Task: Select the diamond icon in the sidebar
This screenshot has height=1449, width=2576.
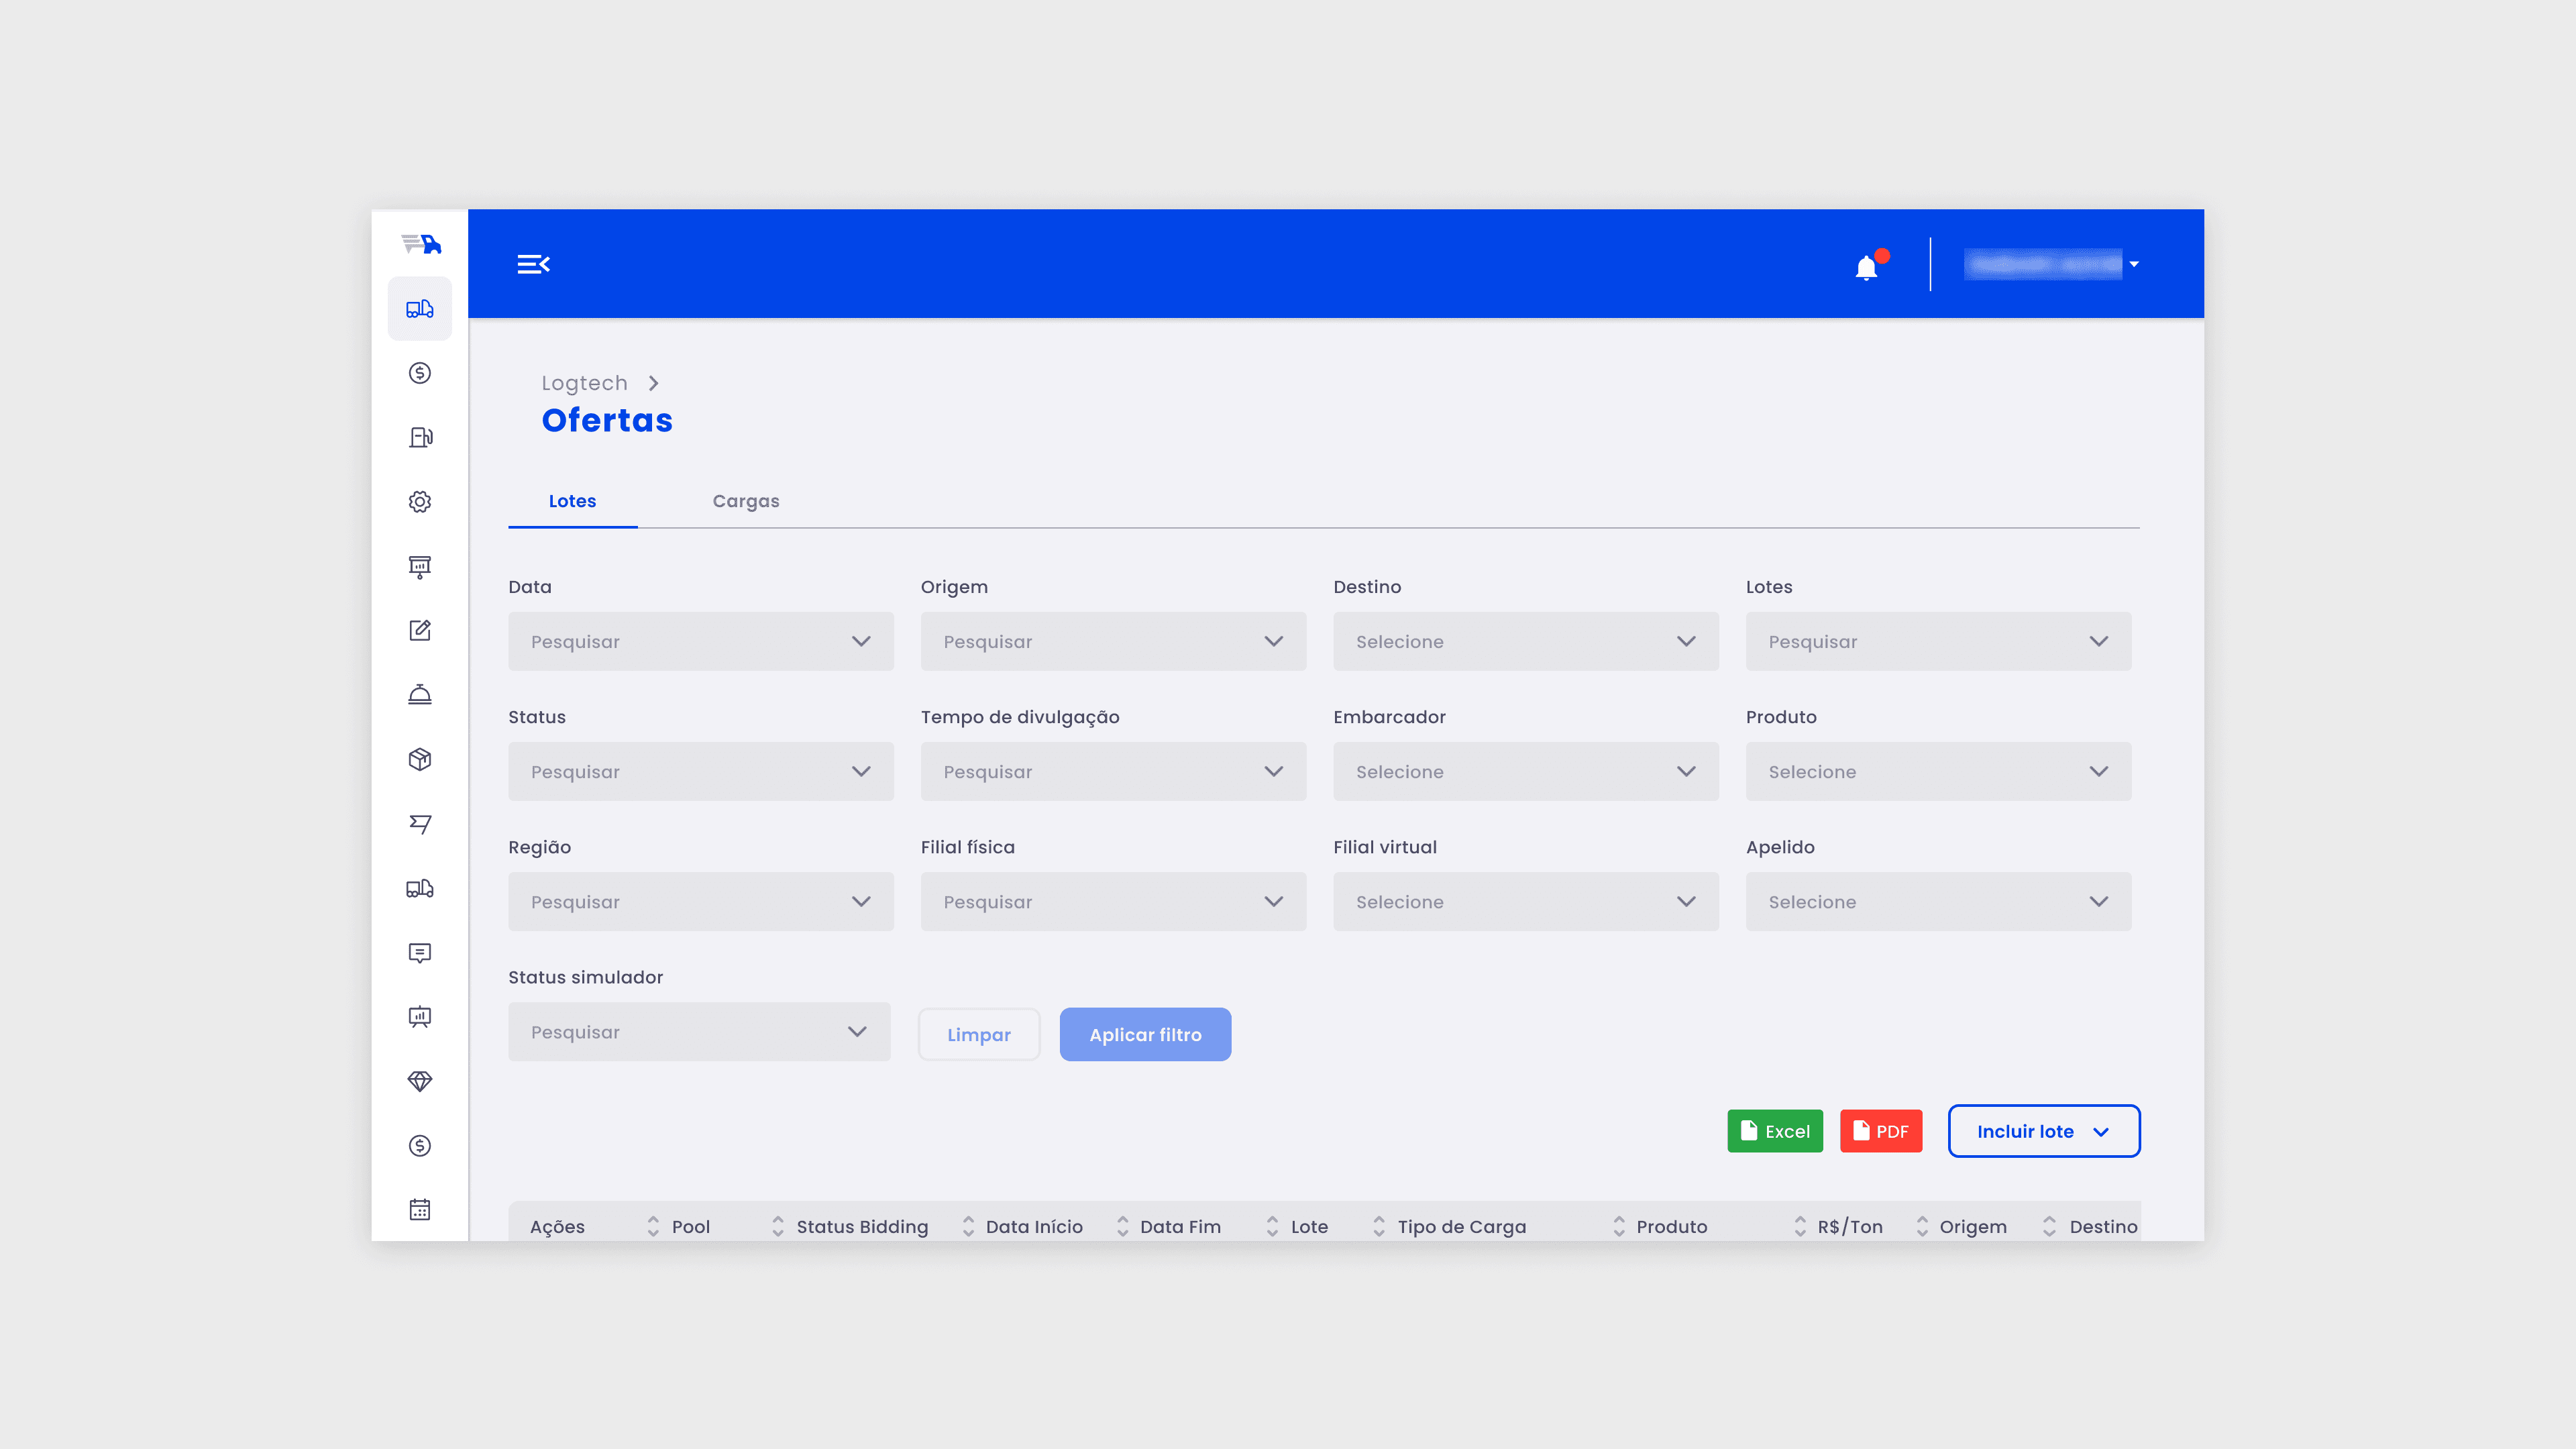Action: [420, 1081]
